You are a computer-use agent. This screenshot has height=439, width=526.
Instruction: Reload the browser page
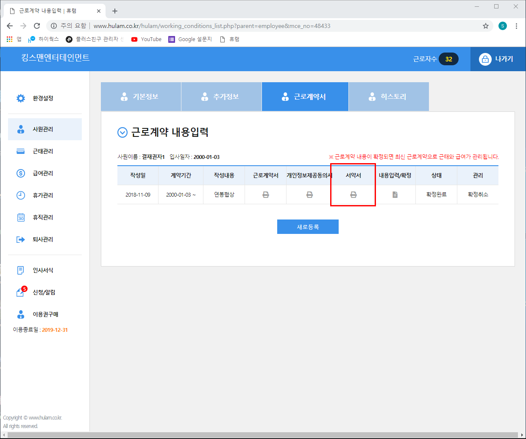(37, 26)
